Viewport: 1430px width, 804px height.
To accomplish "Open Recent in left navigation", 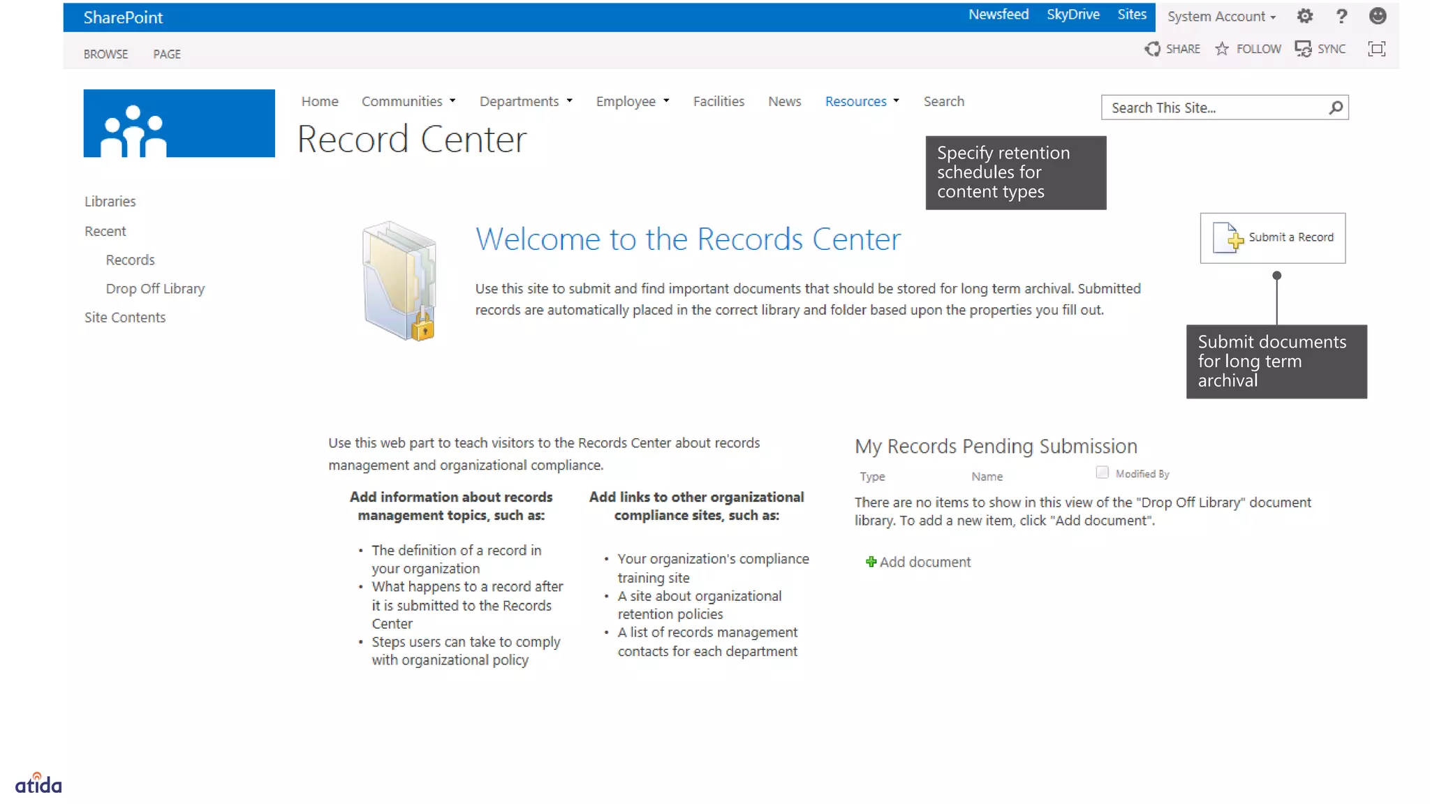I will tap(105, 231).
